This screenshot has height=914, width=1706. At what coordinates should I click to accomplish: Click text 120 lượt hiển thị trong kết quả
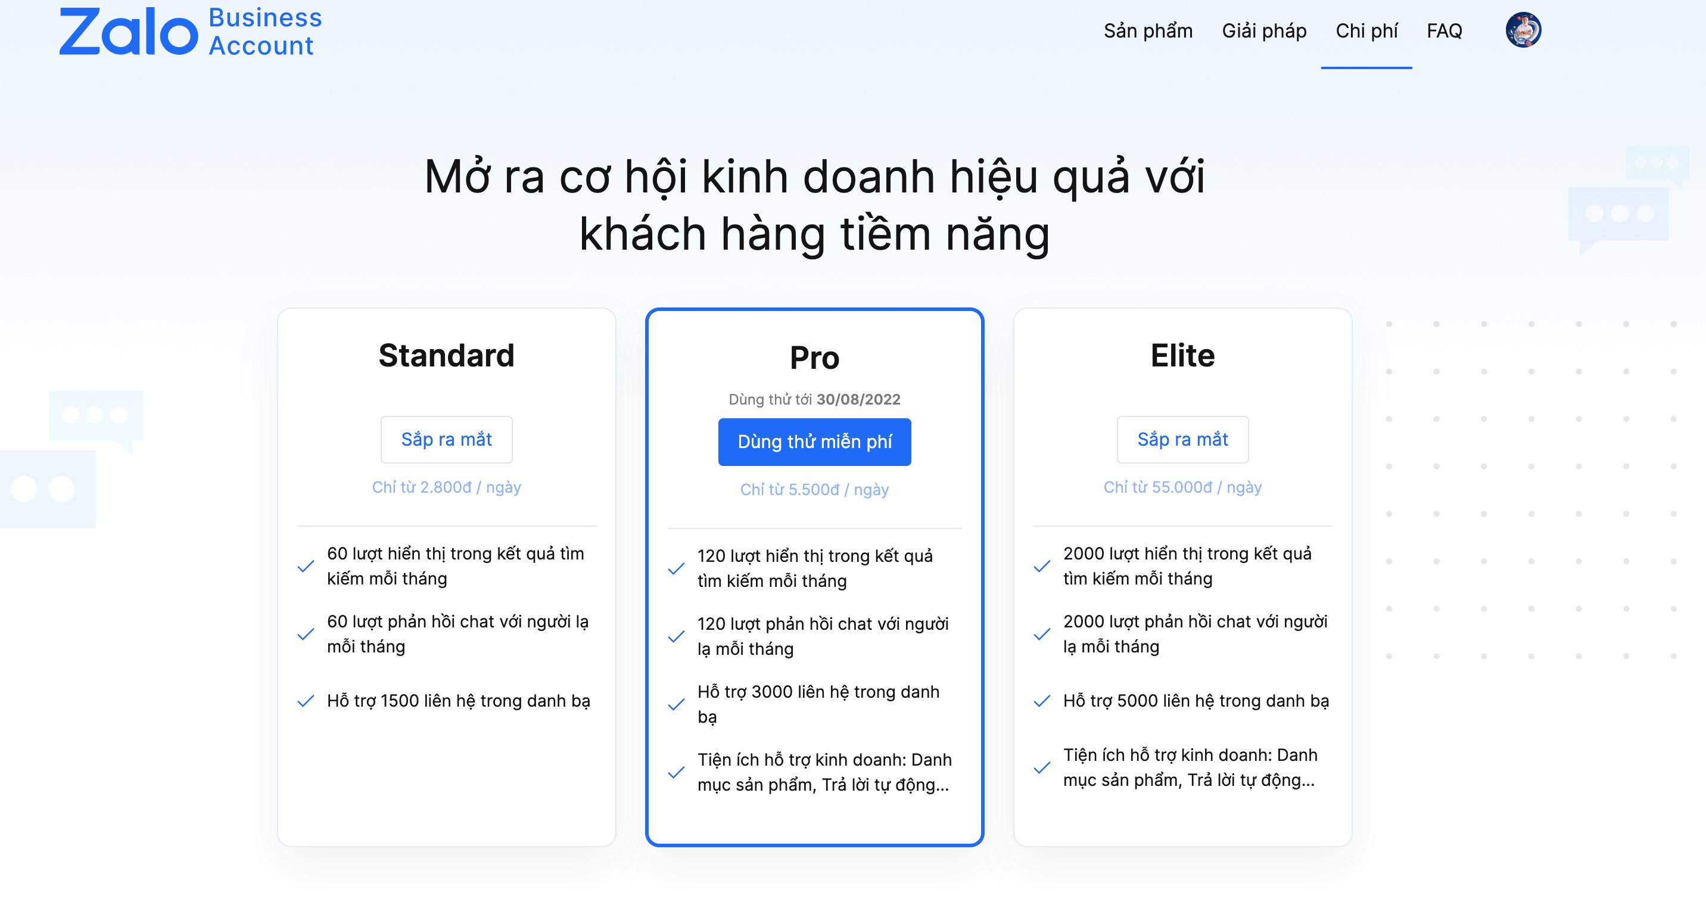[815, 569]
